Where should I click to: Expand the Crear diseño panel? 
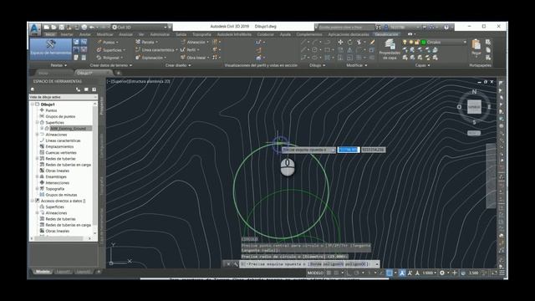[178, 65]
